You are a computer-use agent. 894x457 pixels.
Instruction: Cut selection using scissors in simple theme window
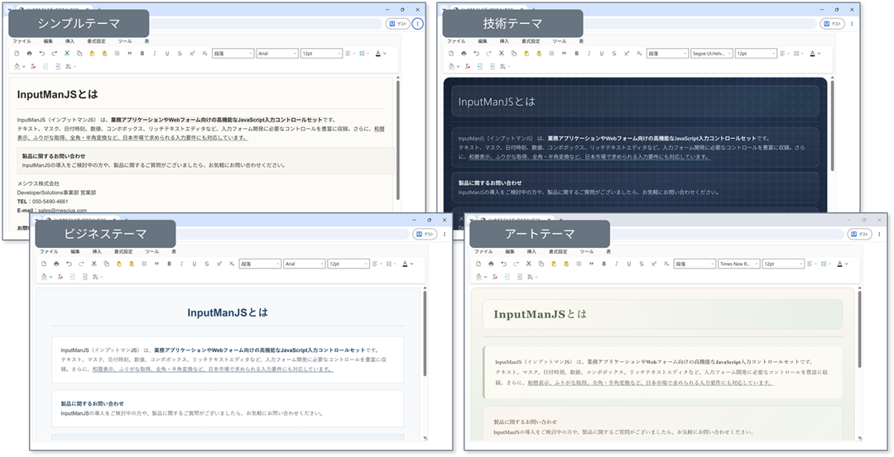[67, 54]
